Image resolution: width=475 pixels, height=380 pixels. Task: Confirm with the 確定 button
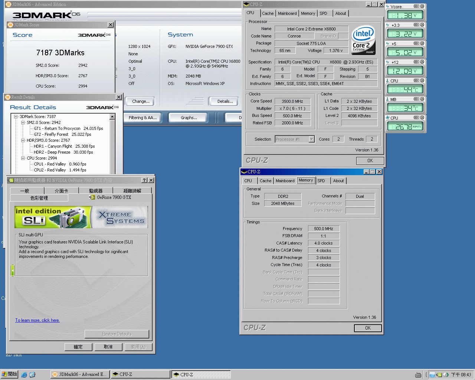(78, 347)
